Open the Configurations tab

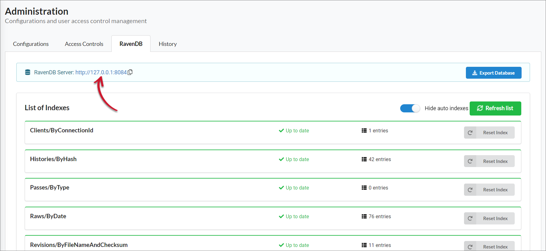[31, 44]
